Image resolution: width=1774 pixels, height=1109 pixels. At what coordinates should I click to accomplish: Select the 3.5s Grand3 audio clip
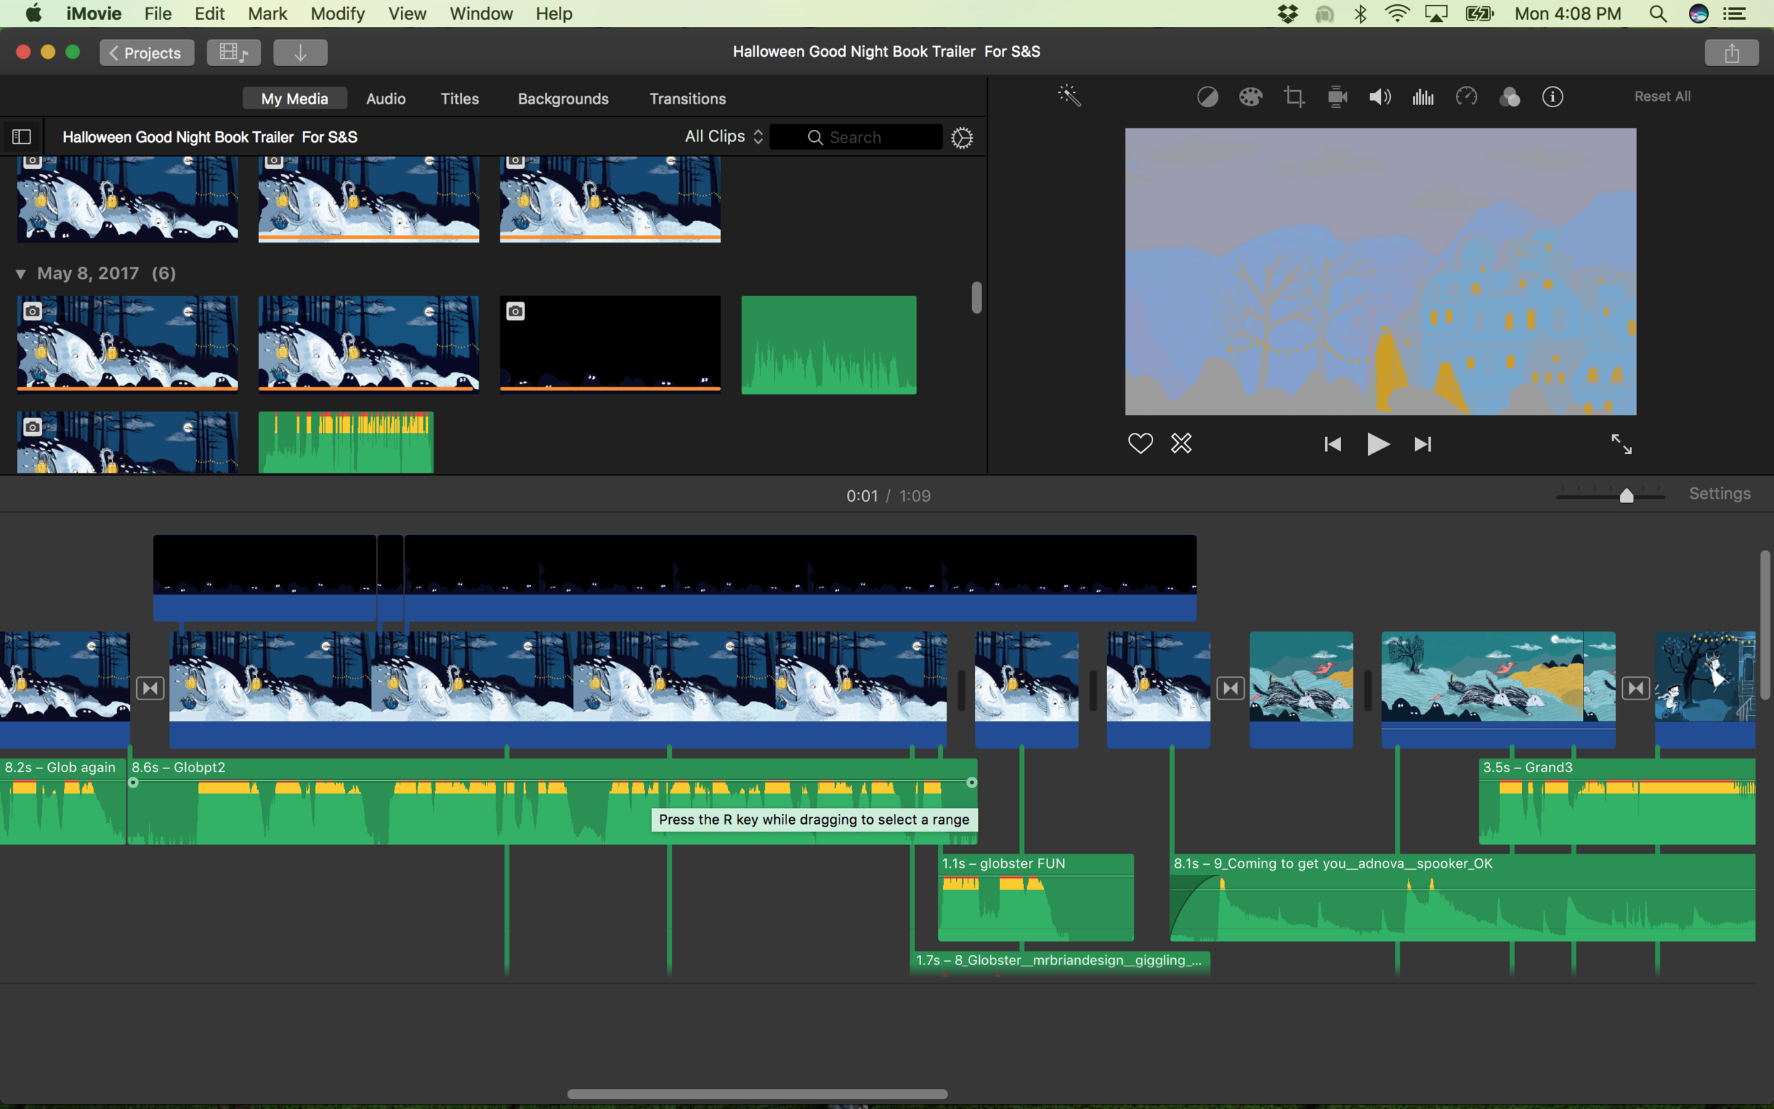(x=1616, y=801)
